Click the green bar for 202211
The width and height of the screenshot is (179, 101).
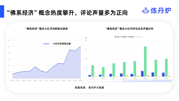tap(93, 71)
